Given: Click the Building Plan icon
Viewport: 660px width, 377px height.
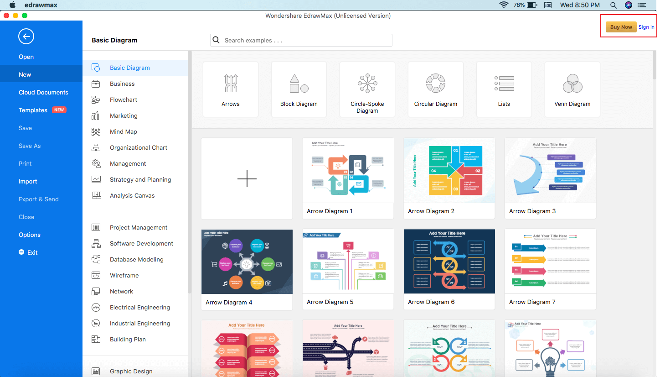Looking at the screenshot, I should [96, 339].
